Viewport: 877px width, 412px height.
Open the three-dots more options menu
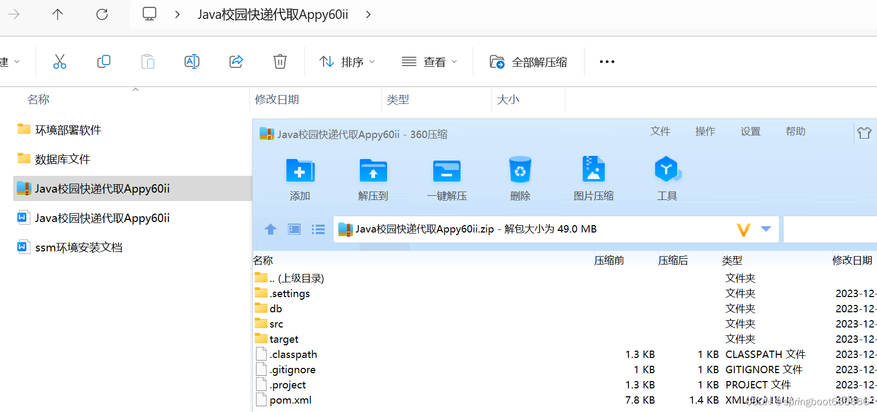(607, 62)
